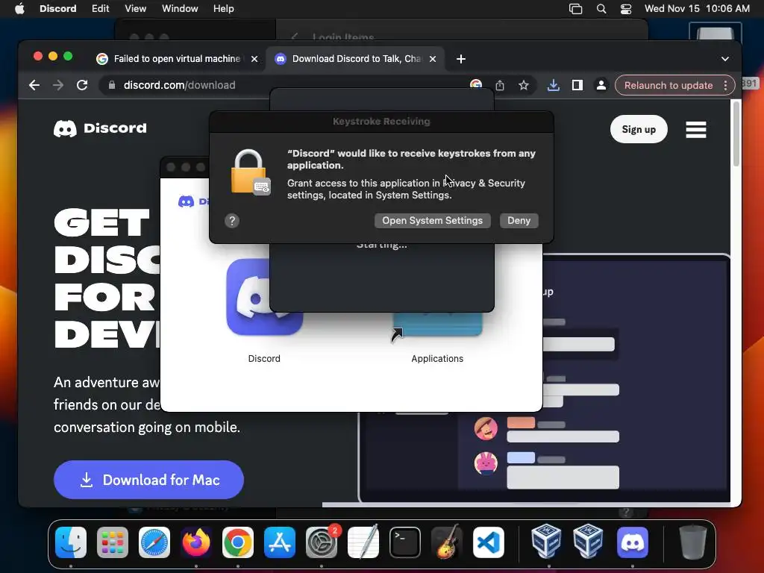The image size is (764, 573).
Task: Open the Apple menu
Action: [19, 9]
